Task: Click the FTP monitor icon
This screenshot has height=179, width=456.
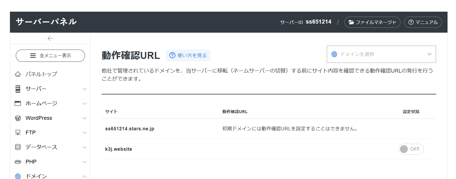Action: (18, 133)
